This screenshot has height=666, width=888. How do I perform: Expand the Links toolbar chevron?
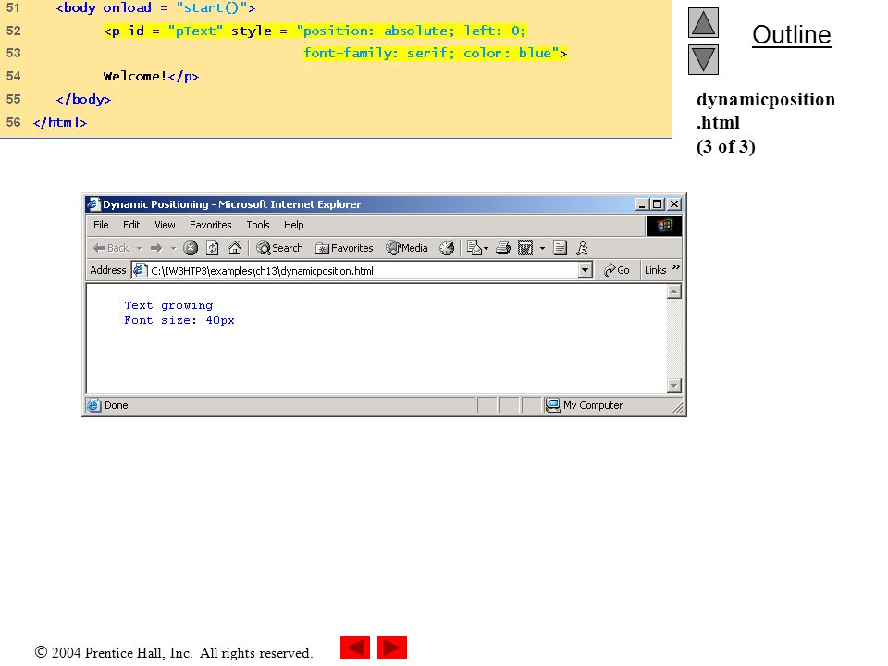(675, 267)
